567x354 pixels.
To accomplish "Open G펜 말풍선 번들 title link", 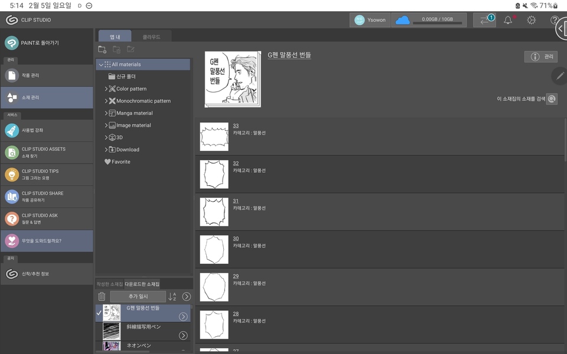I will (x=289, y=55).
